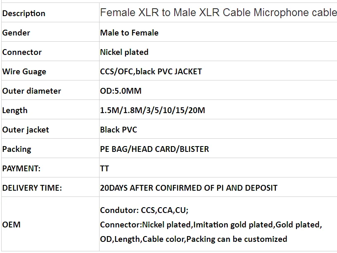
Task: Click the Wire Guage label cell
Action: pos(24,71)
